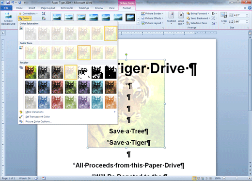Open the Wrap Text icon
The height and width of the screenshot is (181, 252).
tap(181, 18)
